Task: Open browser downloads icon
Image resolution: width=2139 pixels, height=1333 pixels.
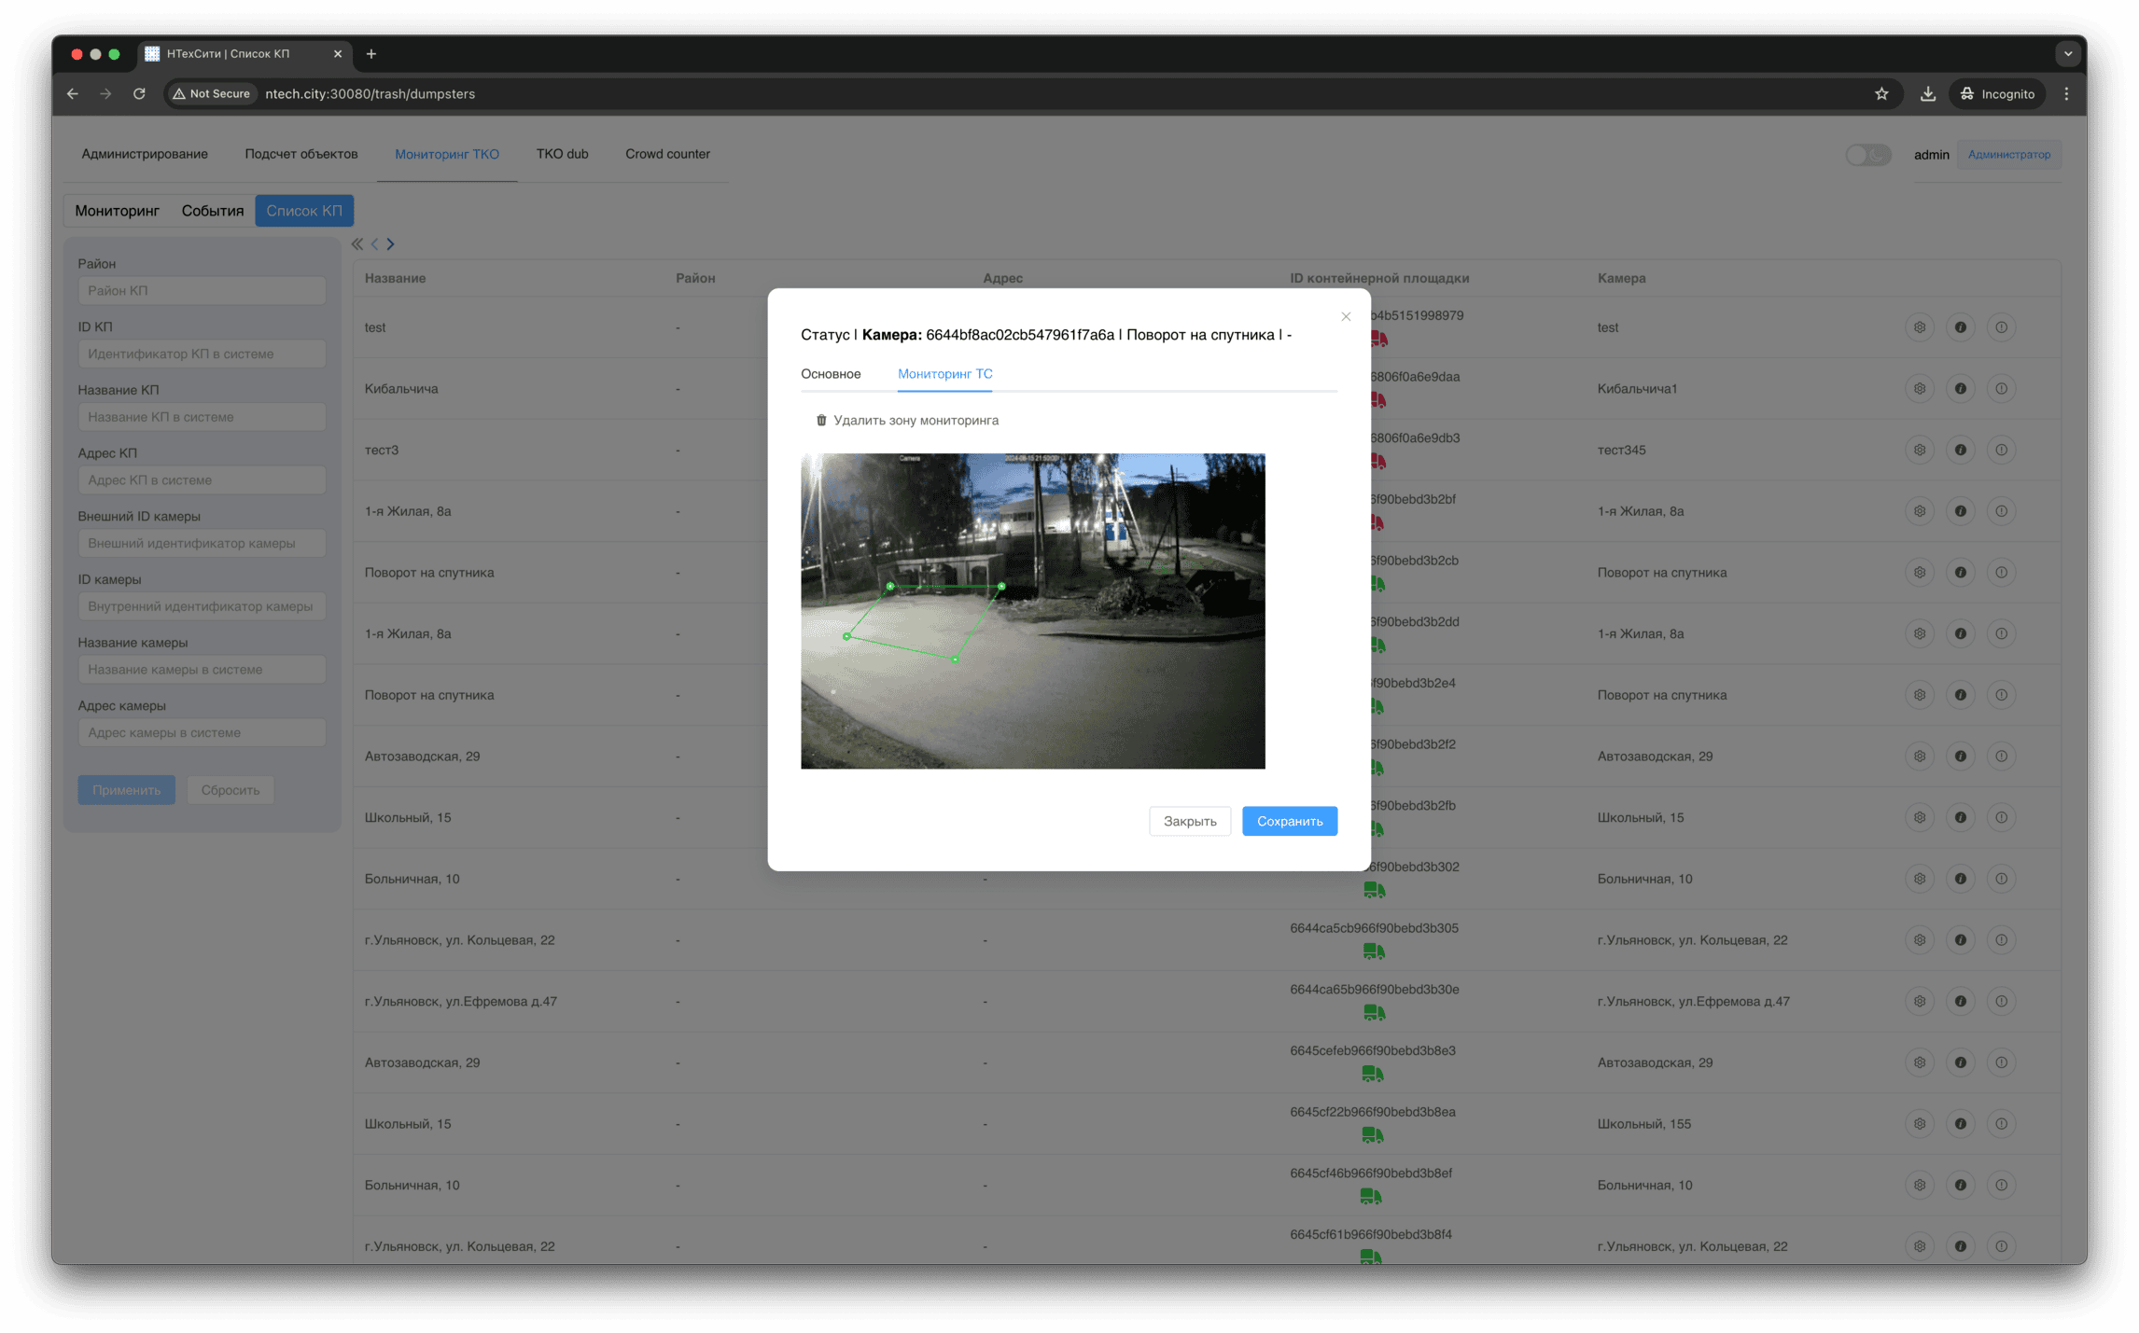Action: pos(1927,94)
